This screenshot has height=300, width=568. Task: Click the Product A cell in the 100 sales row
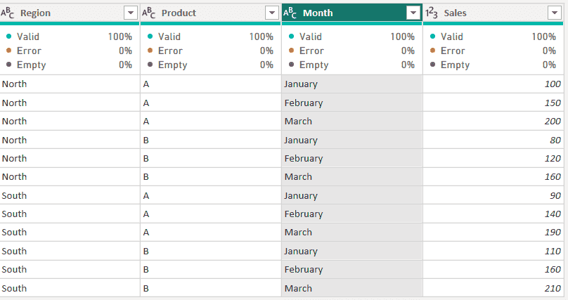[x=210, y=84]
